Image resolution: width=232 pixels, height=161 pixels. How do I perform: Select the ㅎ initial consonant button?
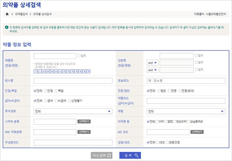coord(88,71)
